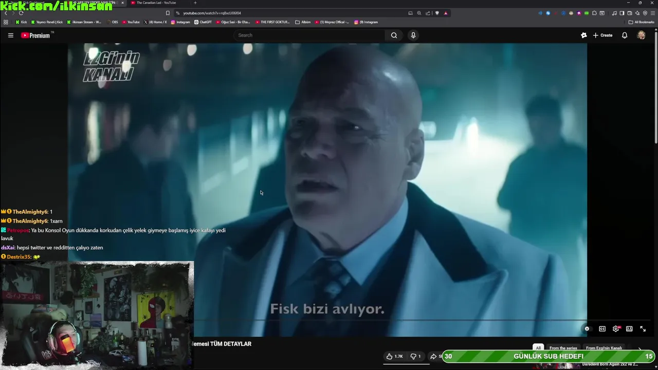Open Leo AI sparkle icon
658x370 pixels.
pos(637,13)
